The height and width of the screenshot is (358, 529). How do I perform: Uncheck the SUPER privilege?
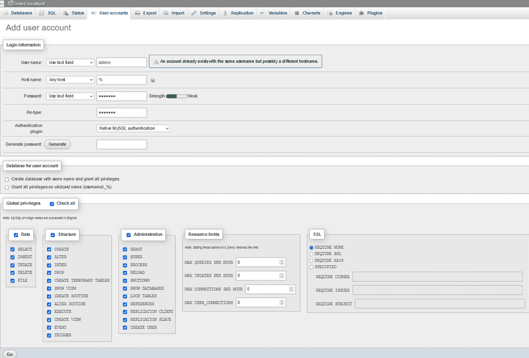click(x=125, y=257)
